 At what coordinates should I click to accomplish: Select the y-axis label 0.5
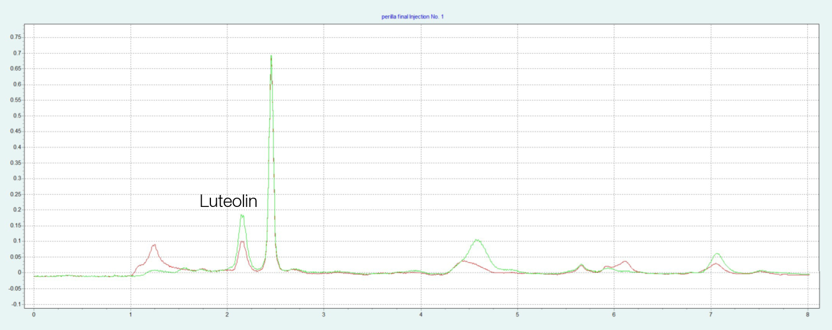click(x=16, y=116)
